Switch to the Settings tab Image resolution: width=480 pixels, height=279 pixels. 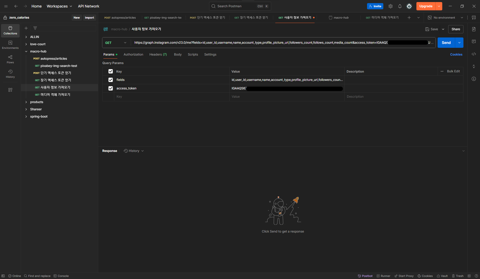tap(210, 55)
